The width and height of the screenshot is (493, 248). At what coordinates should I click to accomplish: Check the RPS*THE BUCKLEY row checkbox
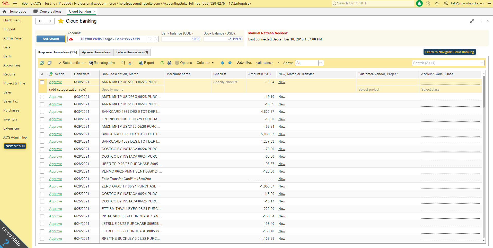(x=42, y=239)
